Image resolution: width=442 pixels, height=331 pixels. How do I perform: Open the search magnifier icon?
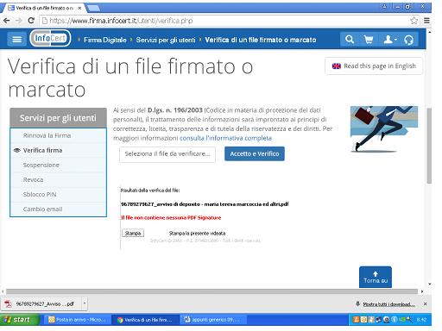350,40
